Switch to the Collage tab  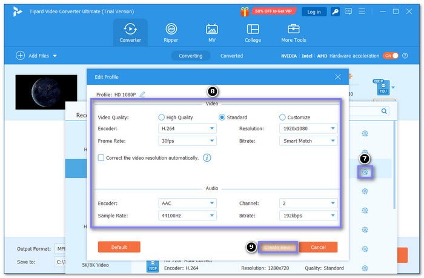coord(253,33)
